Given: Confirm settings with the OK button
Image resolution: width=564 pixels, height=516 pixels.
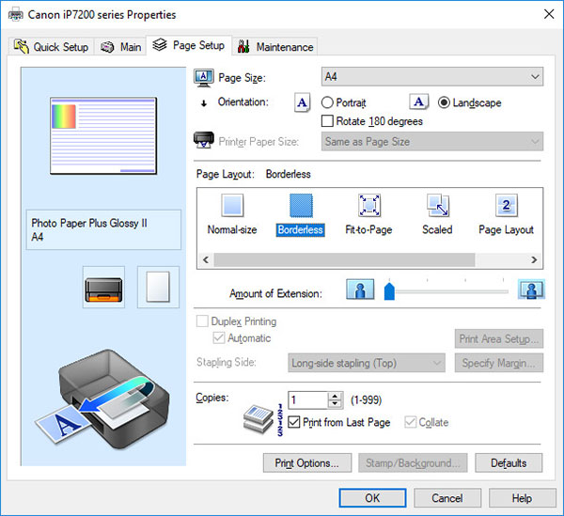Looking at the screenshot, I should pos(372,498).
